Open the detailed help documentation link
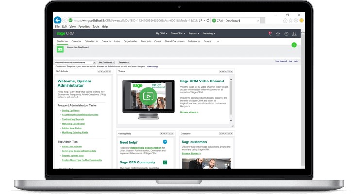 click(146, 148)
